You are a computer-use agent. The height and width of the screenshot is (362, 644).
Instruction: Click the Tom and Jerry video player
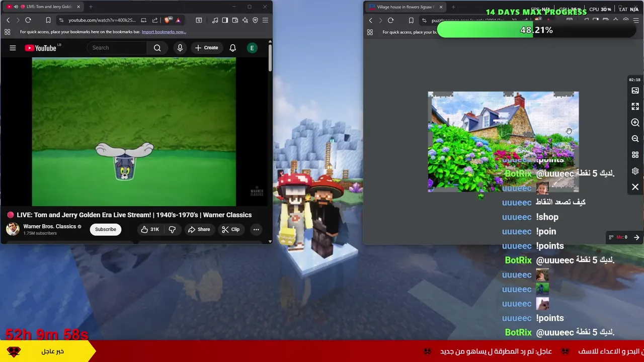[x=134, y=132]
